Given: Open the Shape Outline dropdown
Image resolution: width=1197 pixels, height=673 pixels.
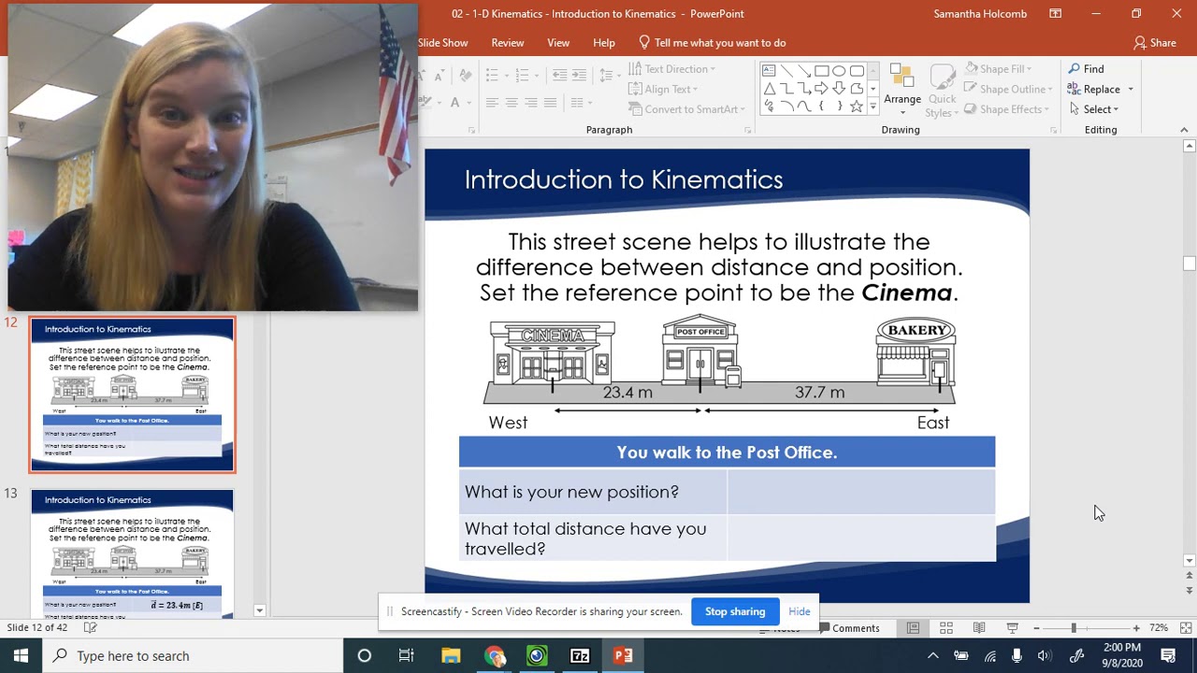Looking at the screenshot, I should click(1007, 90).
